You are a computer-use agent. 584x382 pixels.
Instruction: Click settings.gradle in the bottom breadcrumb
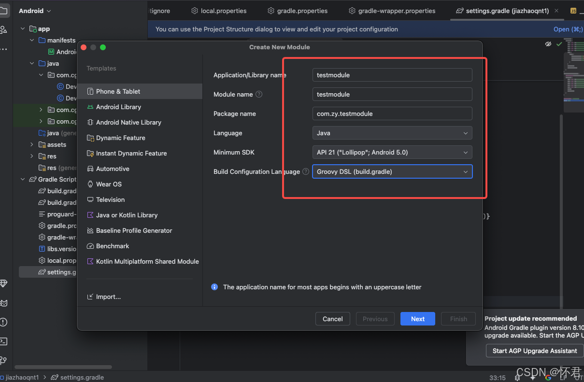77,378
